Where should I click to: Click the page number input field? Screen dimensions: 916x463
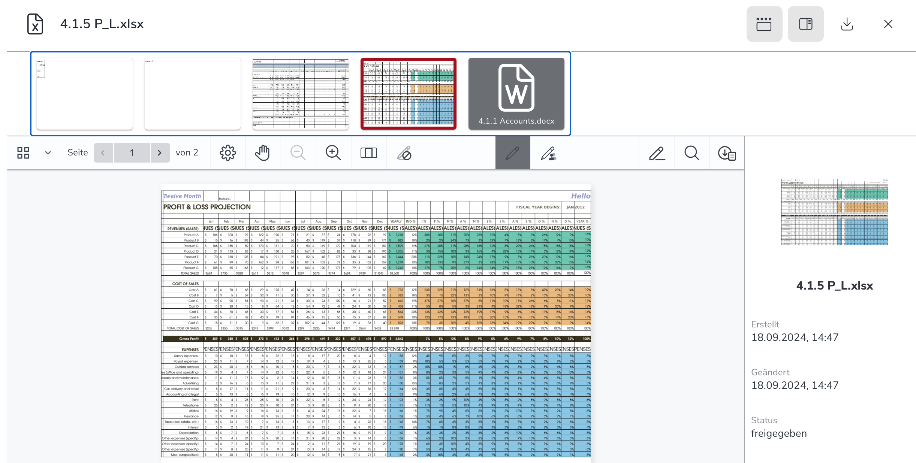(132, 153)
